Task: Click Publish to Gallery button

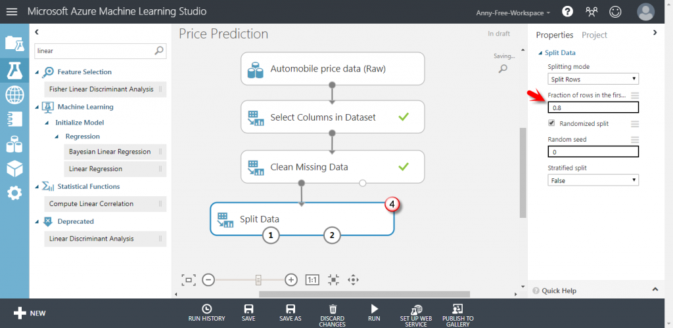Action: point(458,316)
